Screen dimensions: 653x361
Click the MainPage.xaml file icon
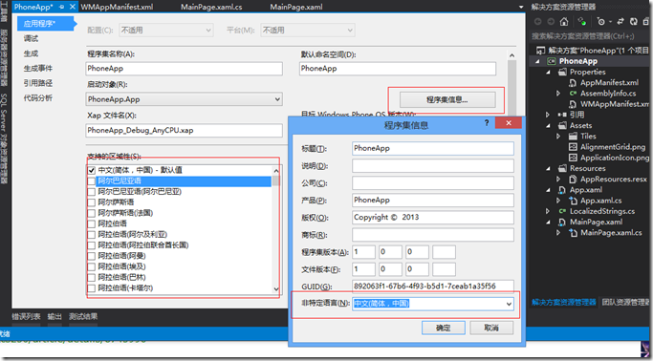point(562,223)
